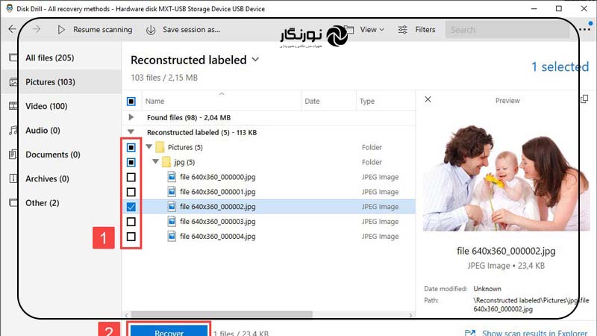Select Pictures (103) category

coord(50,82)
